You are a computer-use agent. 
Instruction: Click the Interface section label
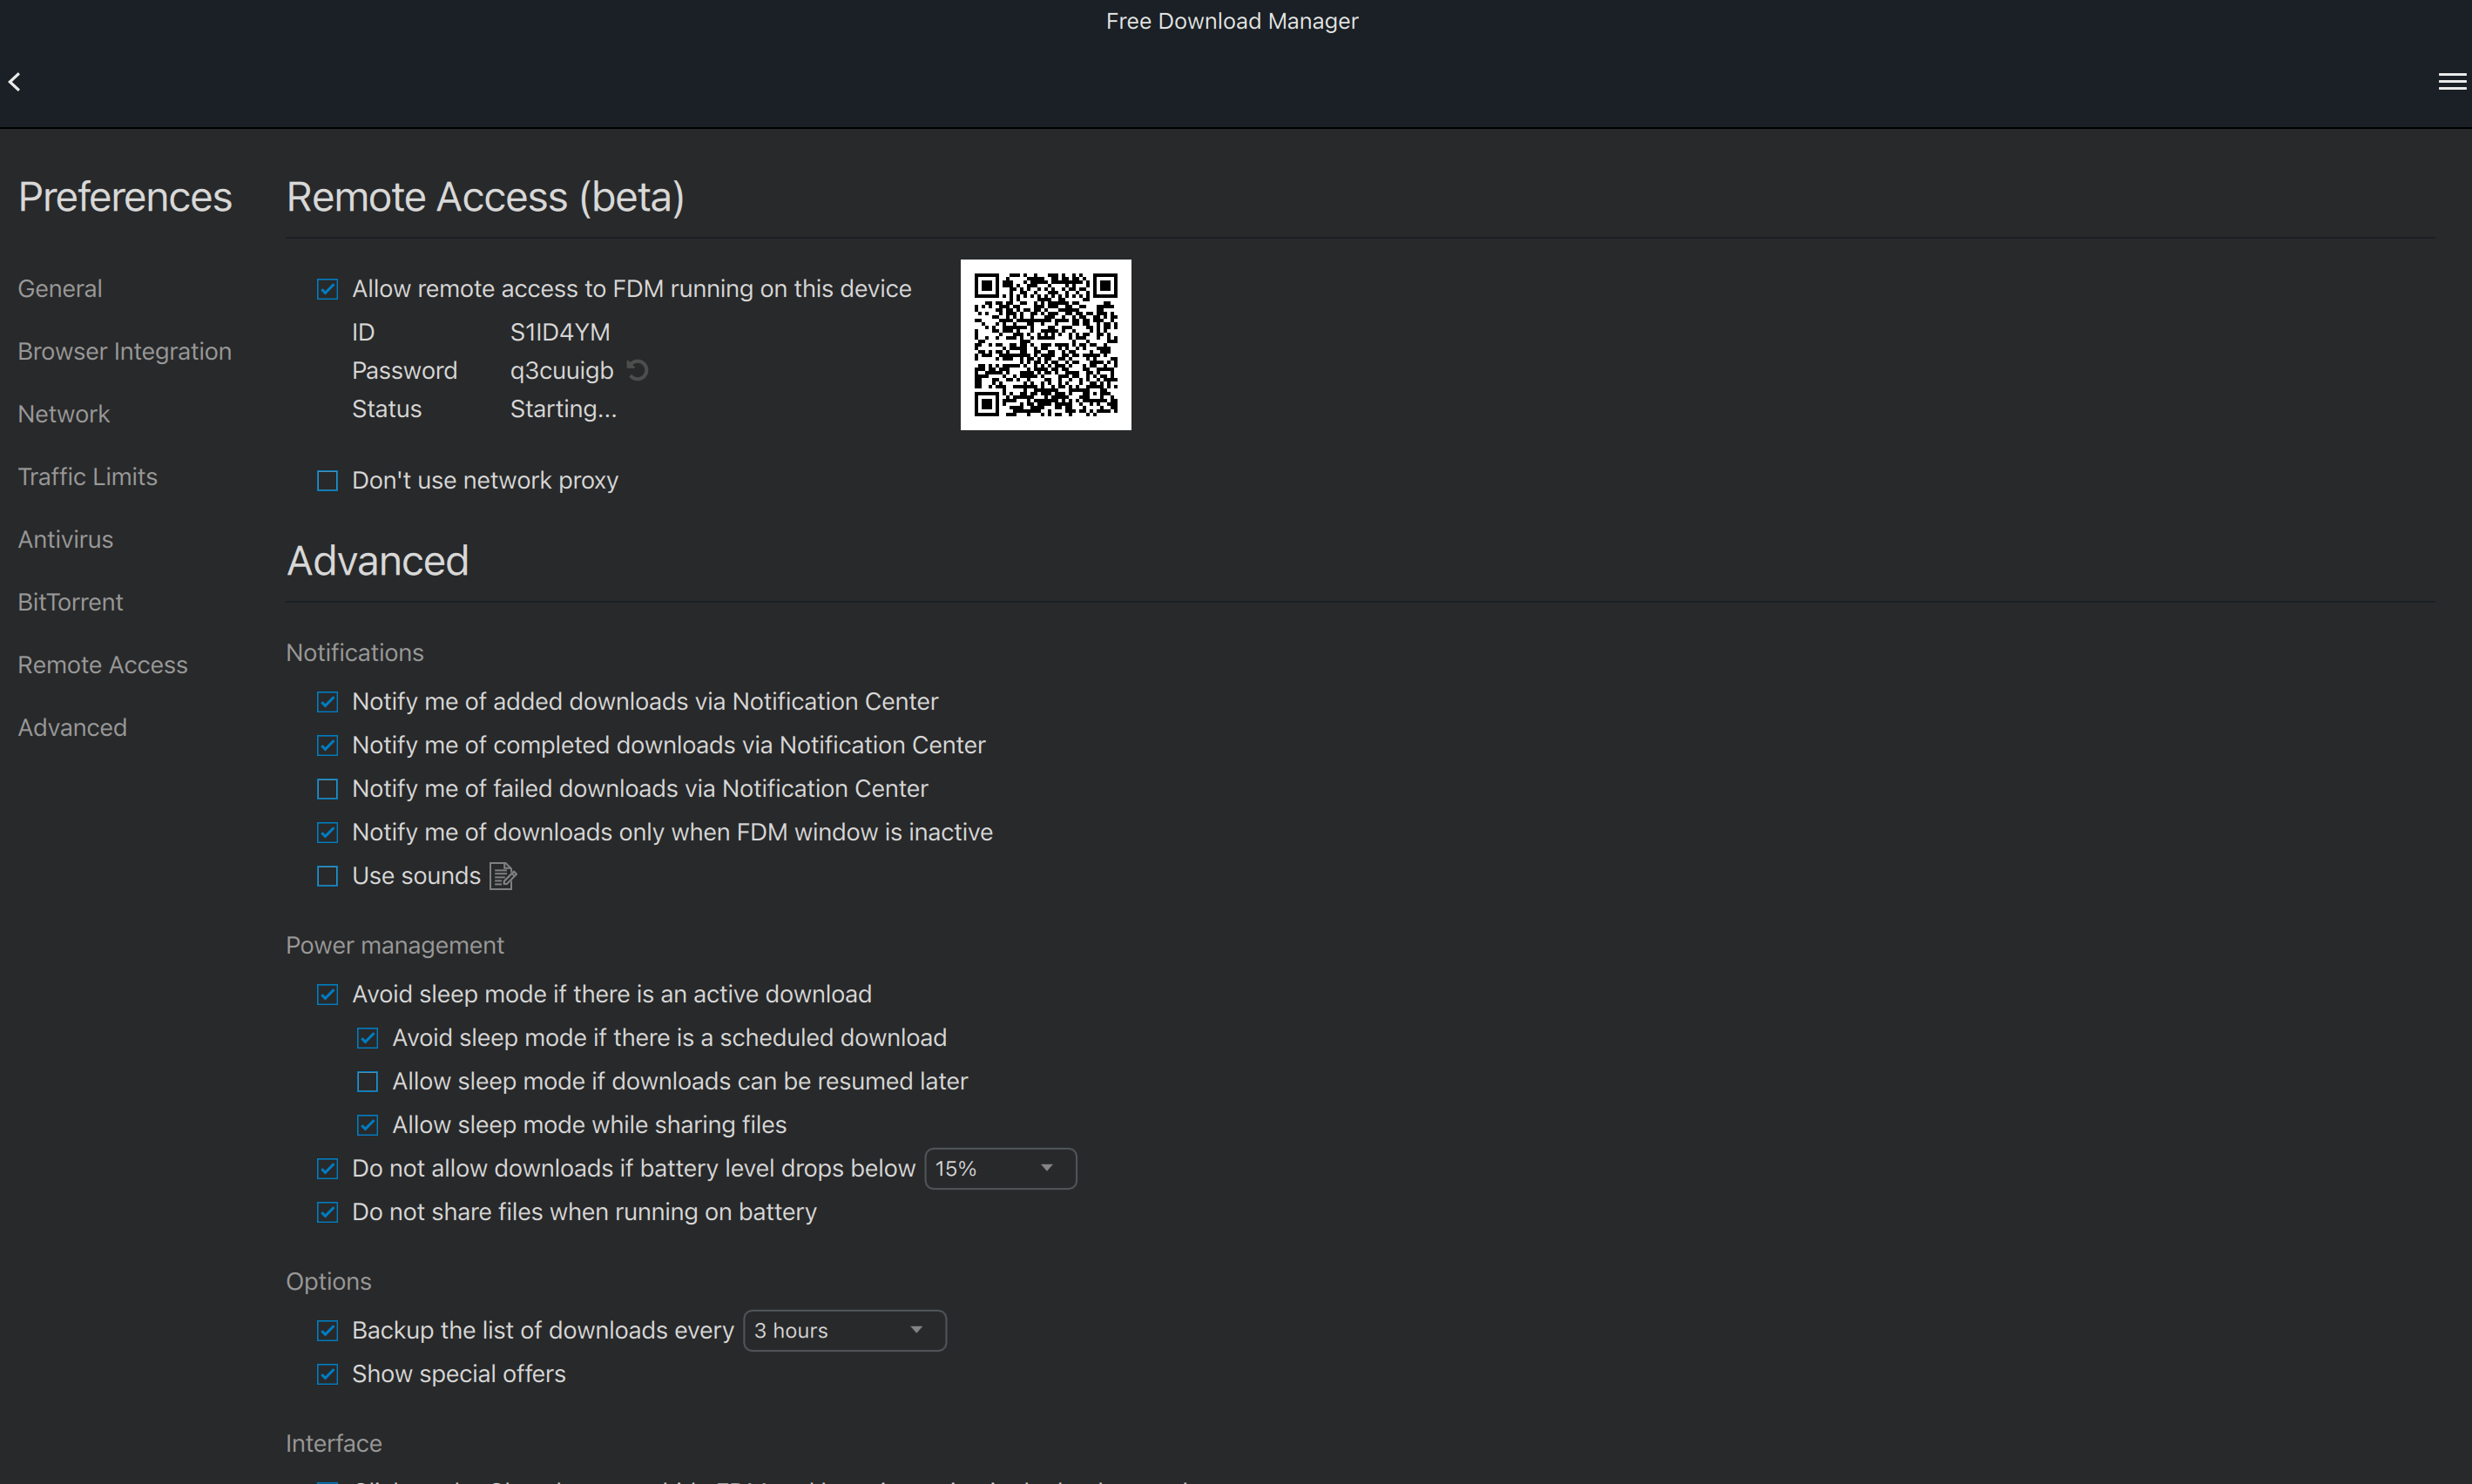point(334,1444)
